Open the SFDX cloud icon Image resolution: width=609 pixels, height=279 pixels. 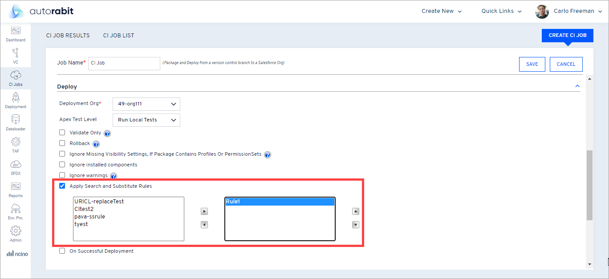pos(16,164)
